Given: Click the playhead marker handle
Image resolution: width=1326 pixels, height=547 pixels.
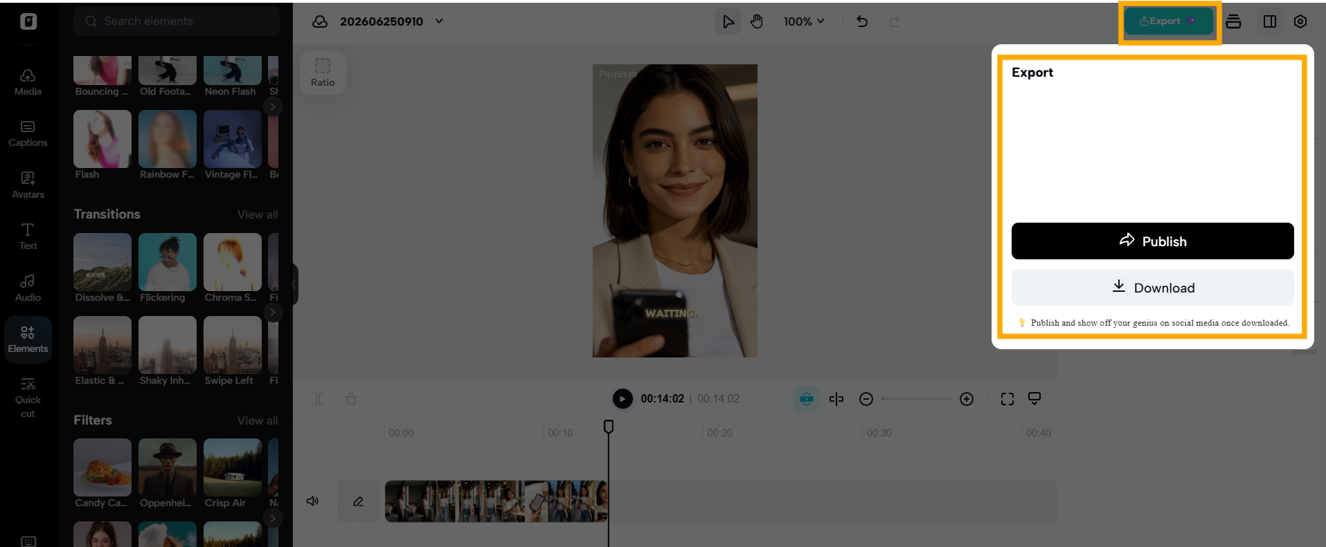Looking at the screenshot, I should 609,427.
